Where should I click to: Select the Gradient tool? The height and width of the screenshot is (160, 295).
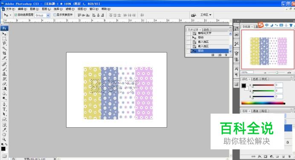point(4,89)
